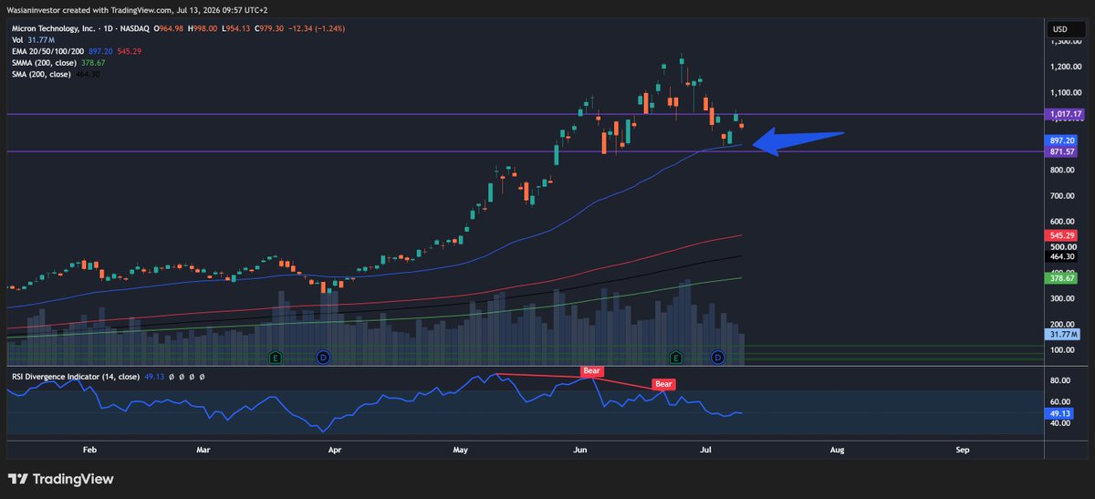Viewport: 1095px width, 499px height.
Task: Click the 1,200.00 price axis tick
Action: pos(1066,67)
